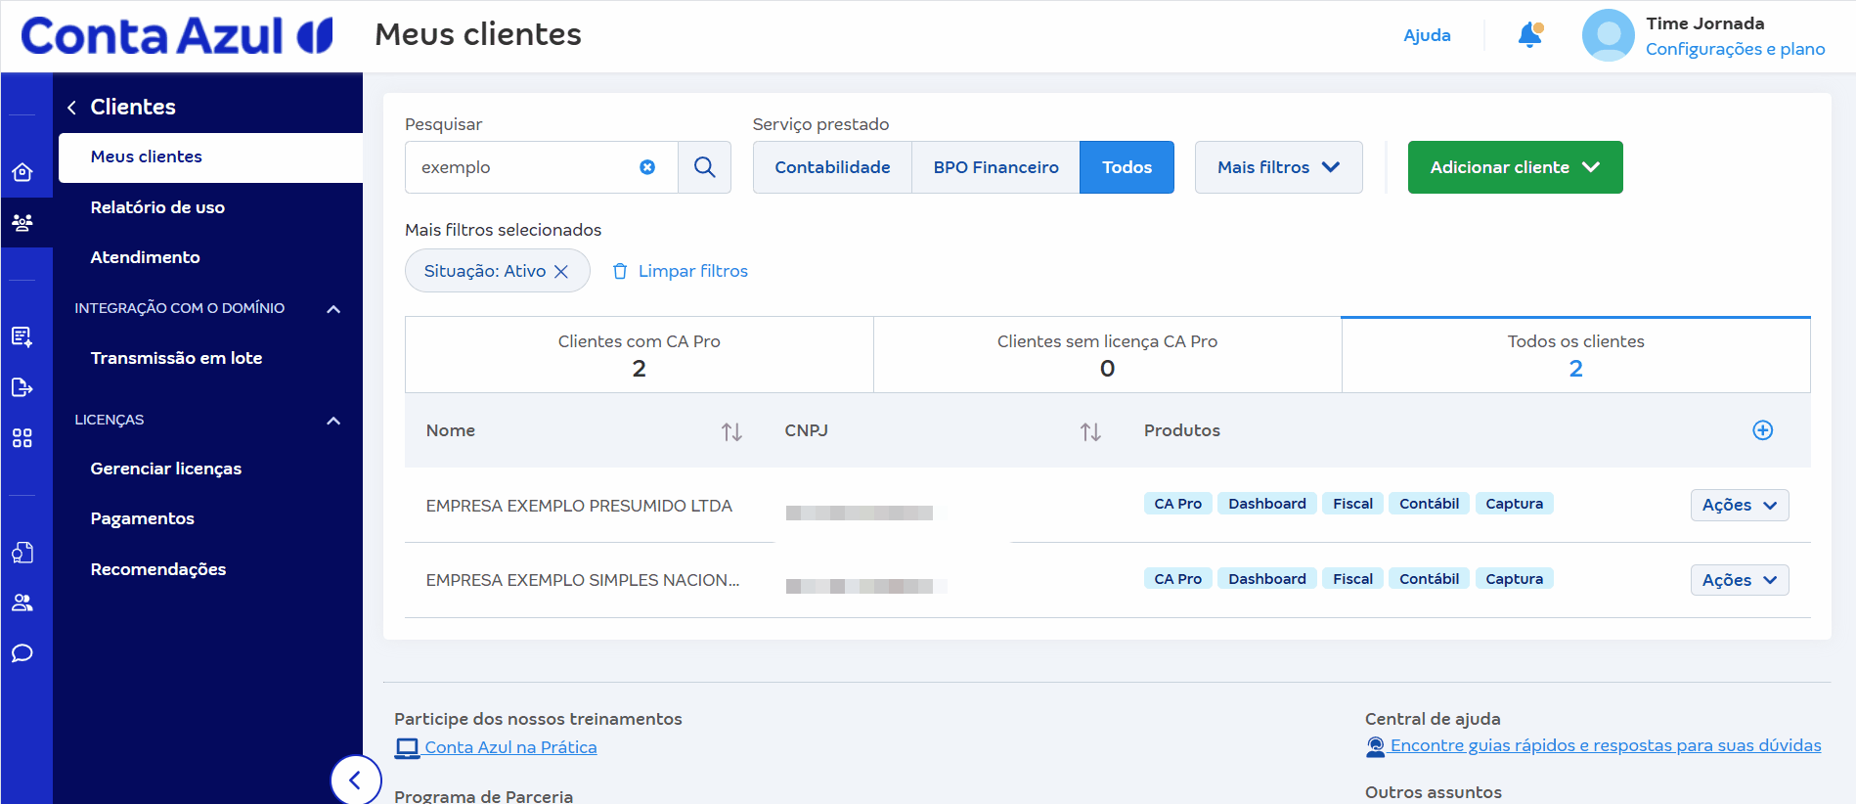Open the users icon near sidebar bottom

pos(22,603)
